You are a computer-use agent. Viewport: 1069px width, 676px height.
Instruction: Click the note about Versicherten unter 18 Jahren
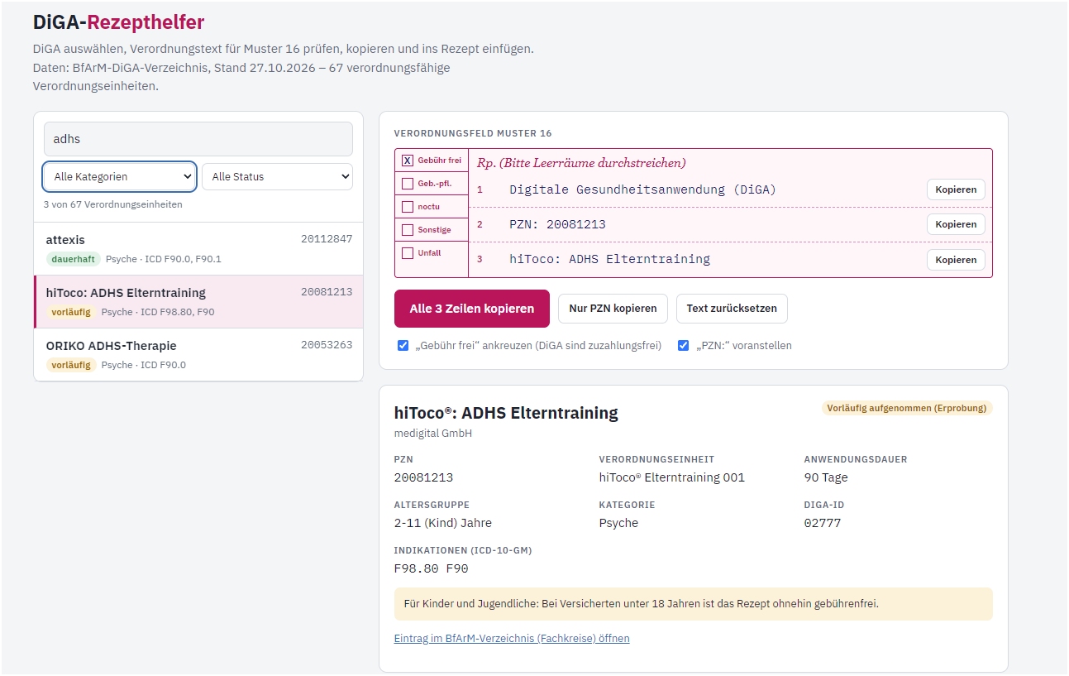[x=694, y=604]
